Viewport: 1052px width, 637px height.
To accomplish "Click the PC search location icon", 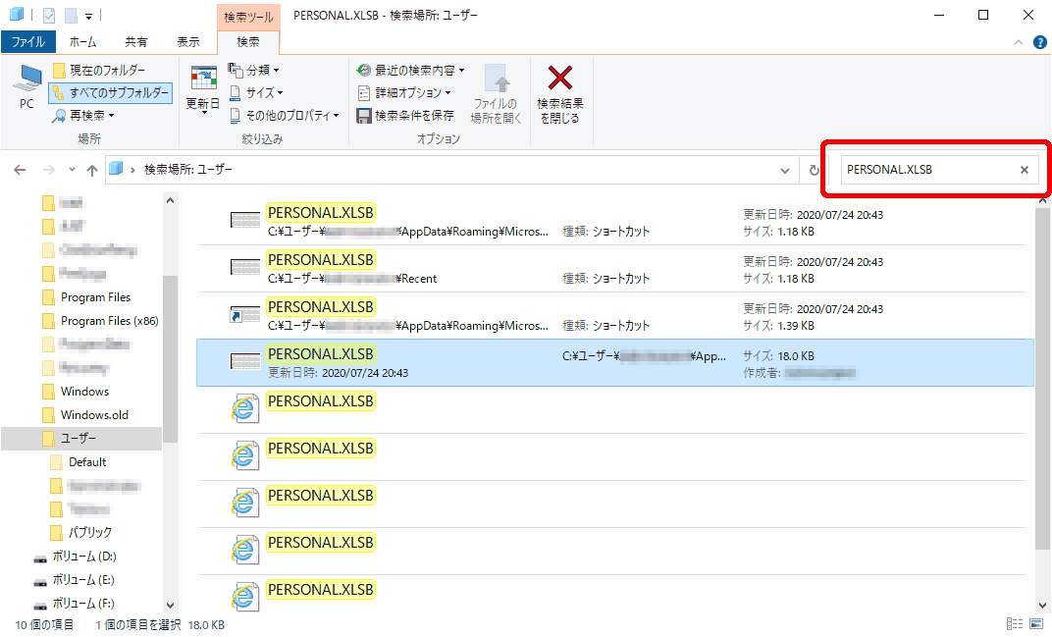I will point(26,86).
